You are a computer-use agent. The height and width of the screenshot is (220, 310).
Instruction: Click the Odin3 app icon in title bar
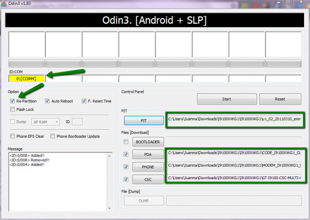4,4
